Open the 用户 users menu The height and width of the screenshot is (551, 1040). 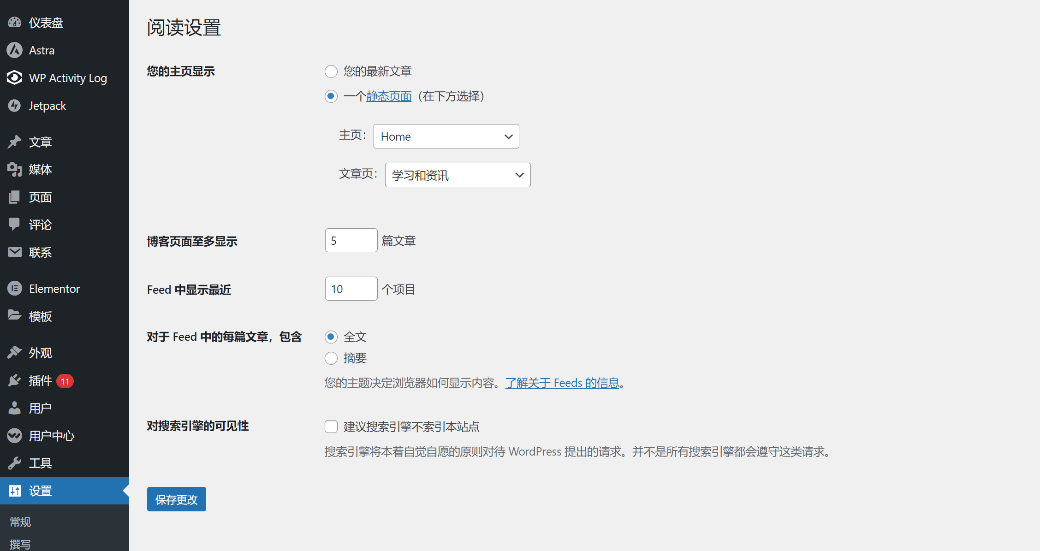(x=65, y=408)
